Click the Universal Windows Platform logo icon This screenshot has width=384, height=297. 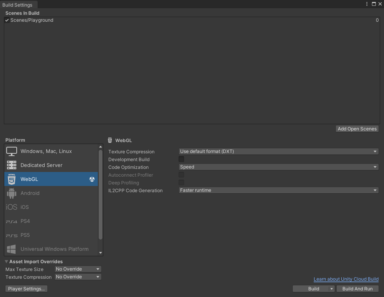click(x=11, y=249)
